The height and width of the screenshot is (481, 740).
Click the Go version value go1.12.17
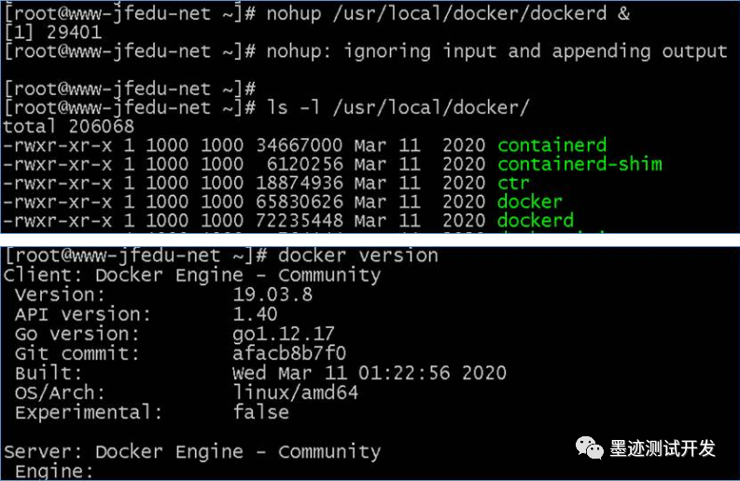pyautogui.click(x=283, y=334)
